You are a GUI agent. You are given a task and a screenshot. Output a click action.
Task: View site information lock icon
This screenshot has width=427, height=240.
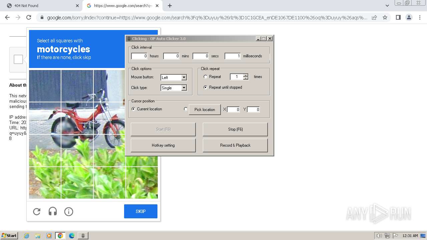[x=42, y=18]
